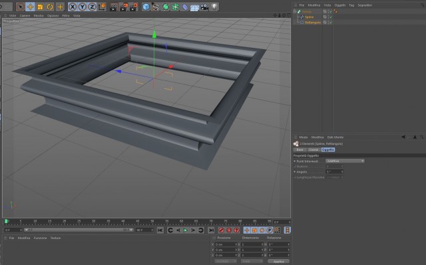
Task: Click the Applica button
Action: point(278,262)
